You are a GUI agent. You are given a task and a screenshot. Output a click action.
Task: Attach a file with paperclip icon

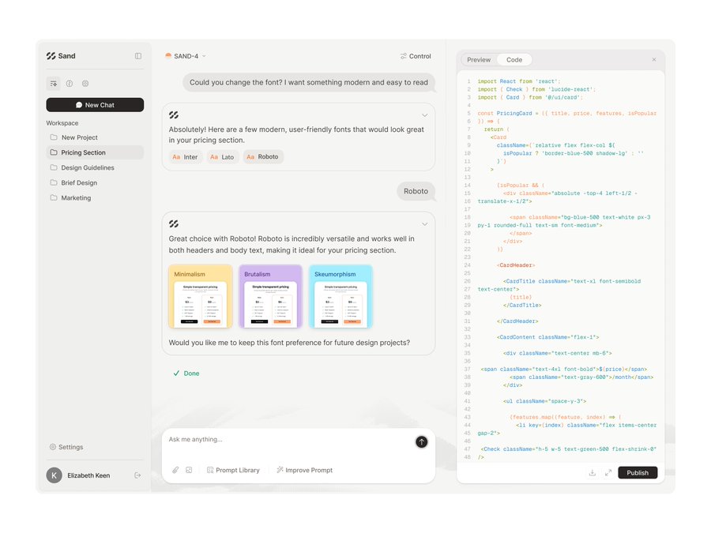[175, 471]
